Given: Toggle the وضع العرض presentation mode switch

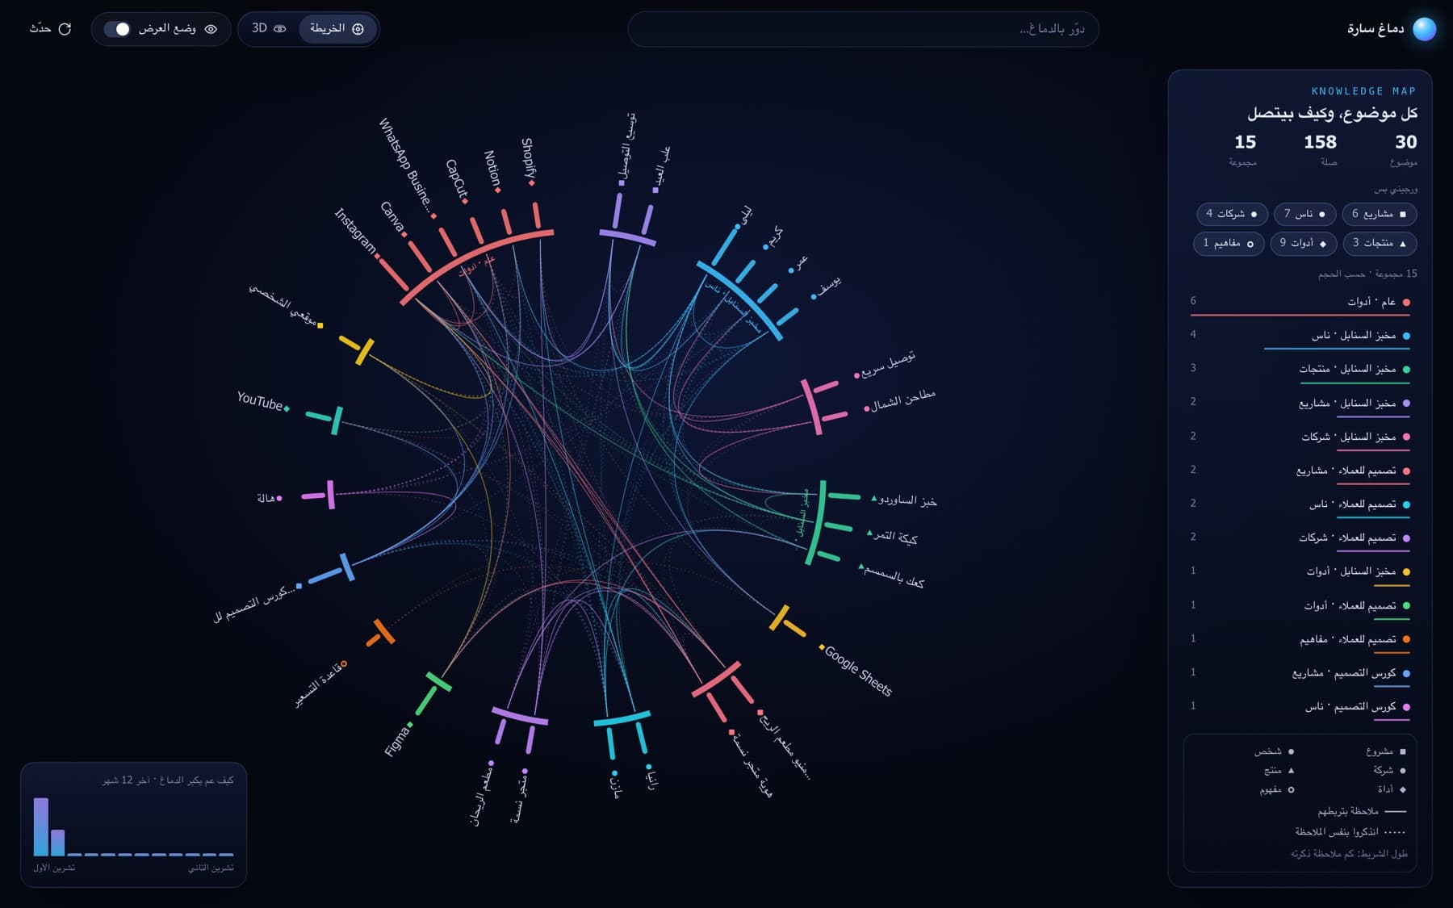Looking at the screenshot, I should pyautogui.click(x=117, y=29).
